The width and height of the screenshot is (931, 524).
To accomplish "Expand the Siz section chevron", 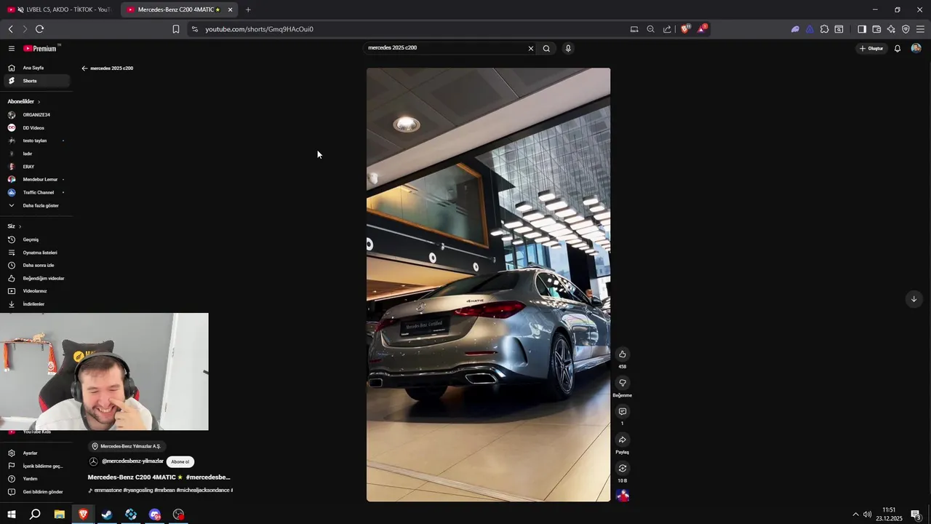I will coord(20,226).
